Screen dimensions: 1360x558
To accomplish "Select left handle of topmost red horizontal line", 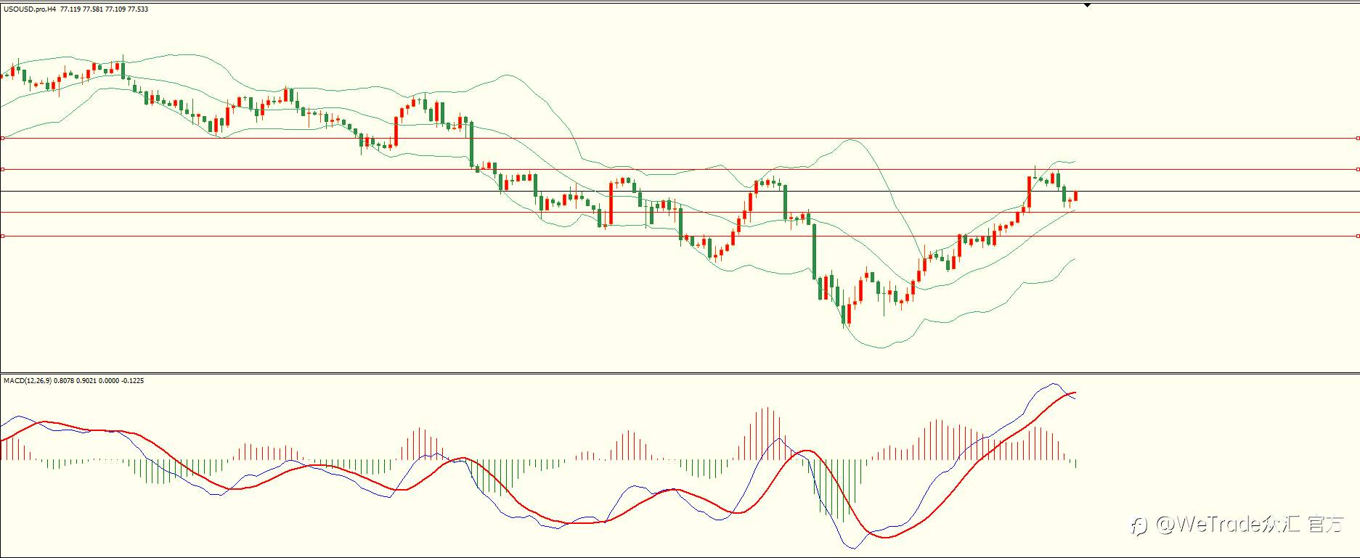I will click(x=2, y=138).
